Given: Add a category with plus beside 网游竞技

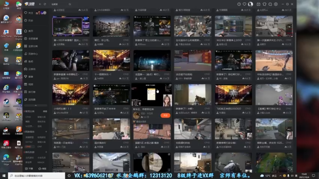Looking at the screenshot, I should [46, 132].
